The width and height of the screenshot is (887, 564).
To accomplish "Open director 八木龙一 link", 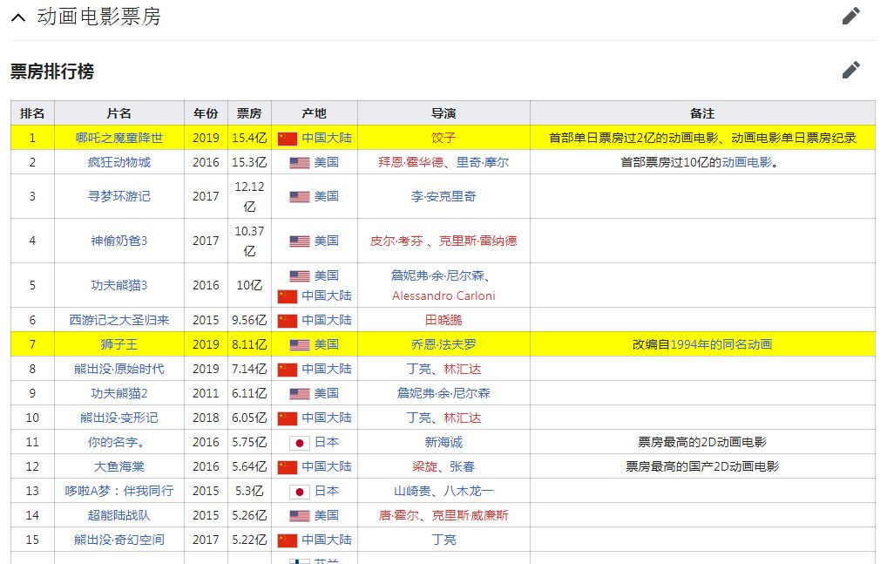I will click(469, 491).
